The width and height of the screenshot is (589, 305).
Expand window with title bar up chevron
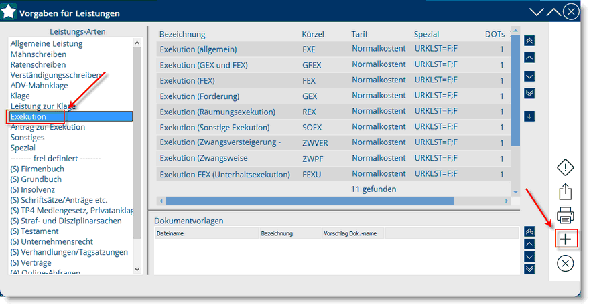click(x=553, y=12)
